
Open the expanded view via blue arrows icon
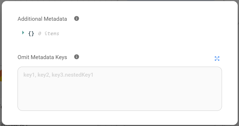click(x=217, y=59)
